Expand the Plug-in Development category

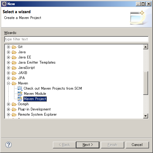8,110
